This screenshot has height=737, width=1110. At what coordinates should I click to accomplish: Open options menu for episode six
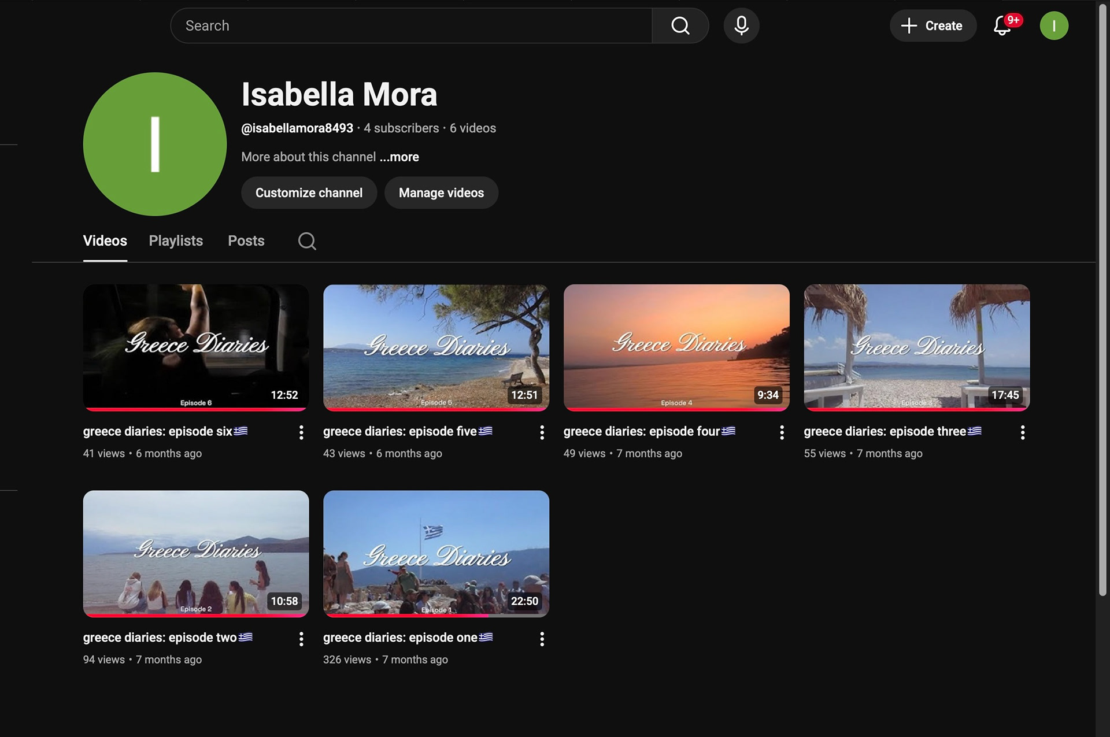click(x=301, y=432)
